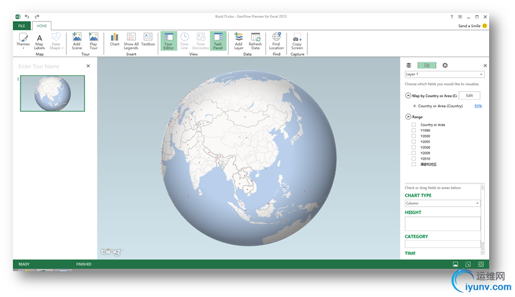Image resolution: width=515 pixels, height=297 pixels.
Task: Show All Legends on the map
Action: [x=131, y=41]
